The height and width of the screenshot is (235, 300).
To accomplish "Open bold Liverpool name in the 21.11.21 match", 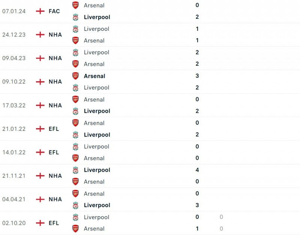I will (97, 170).
